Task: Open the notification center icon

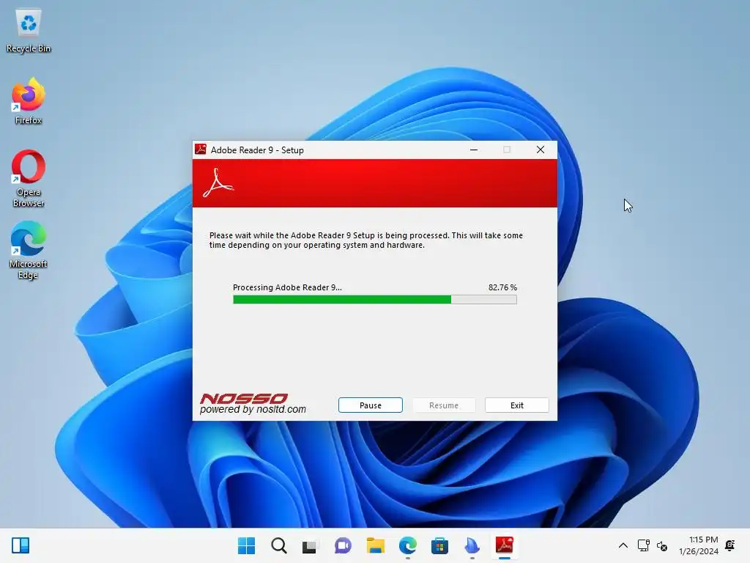Action: [730, 545]
